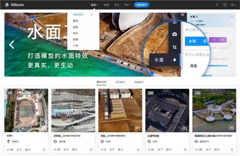Click the title ending 20180113010857
Viewport: 240px width, 156px height.
213,136
